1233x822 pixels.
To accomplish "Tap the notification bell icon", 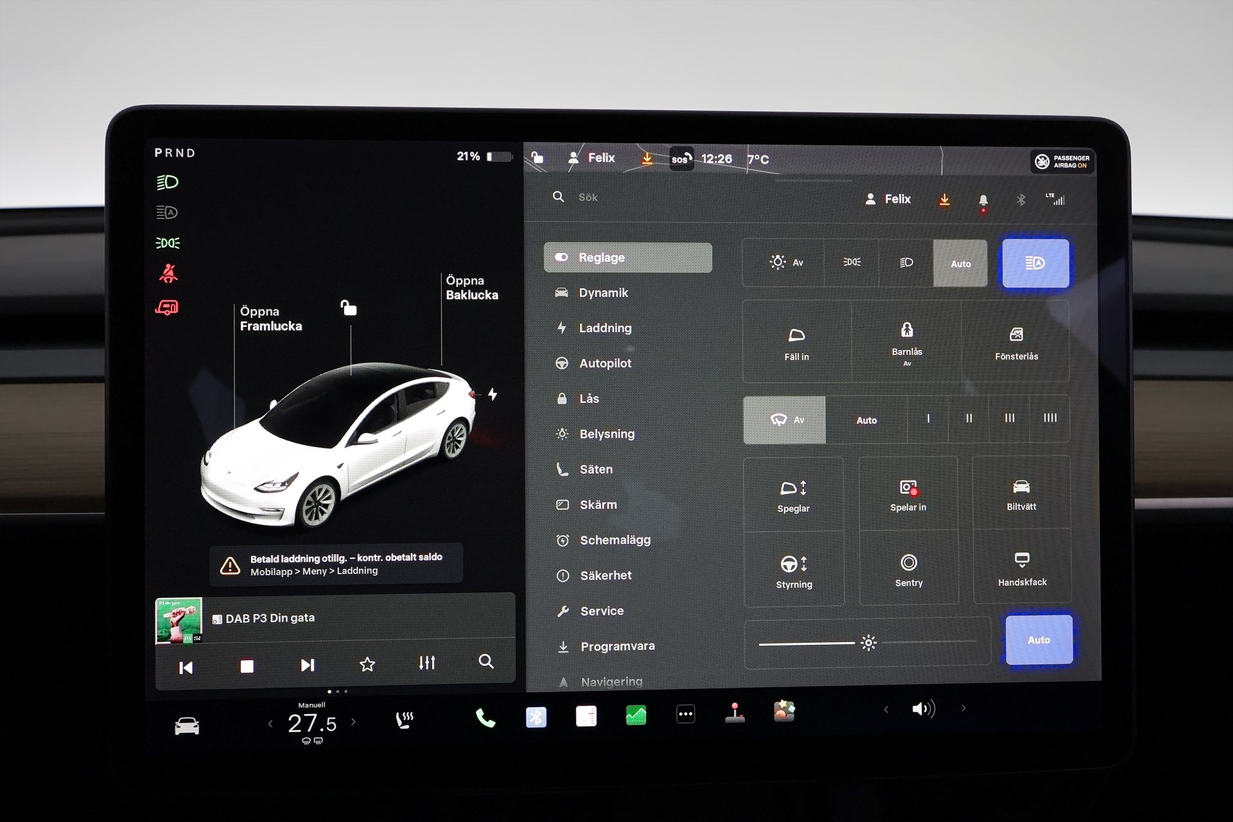I will point(983,200).
